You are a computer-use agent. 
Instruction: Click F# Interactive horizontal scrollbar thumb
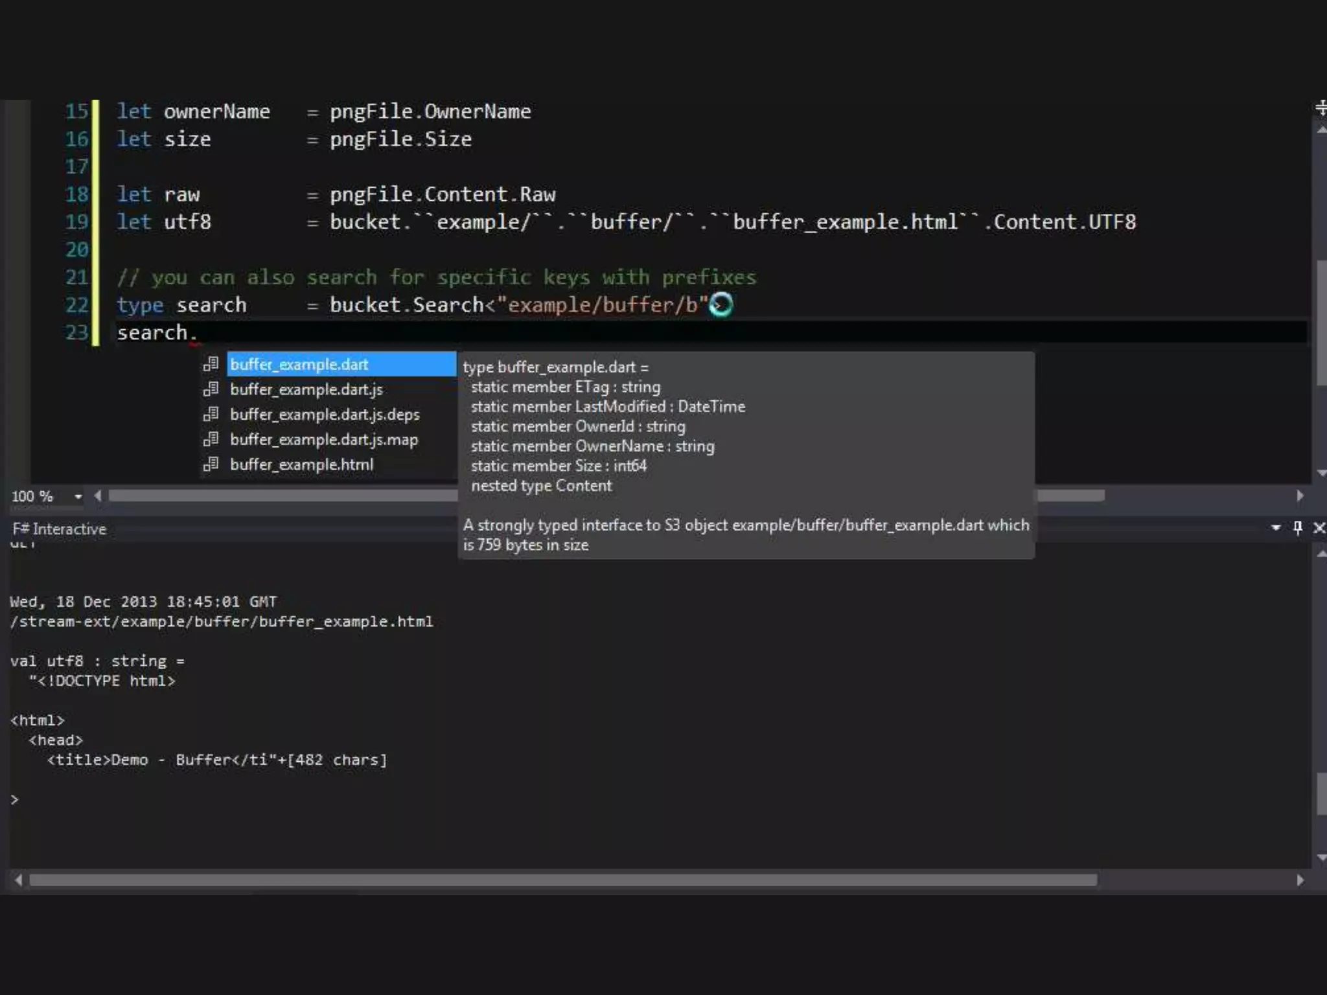[562, 880]
